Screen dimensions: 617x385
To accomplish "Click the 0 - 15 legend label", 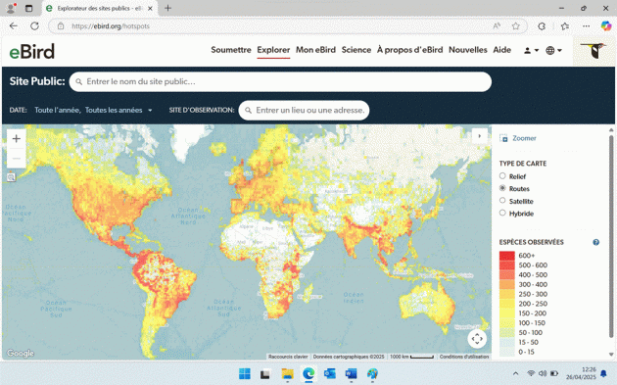I will [526, 352].
